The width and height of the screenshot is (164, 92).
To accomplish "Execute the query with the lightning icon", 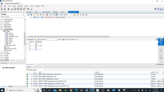I will tap(35, 15).
